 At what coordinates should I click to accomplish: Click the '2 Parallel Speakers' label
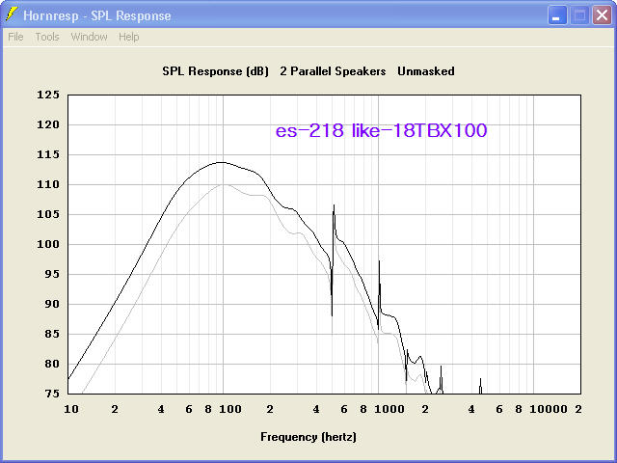pos(333,71)
